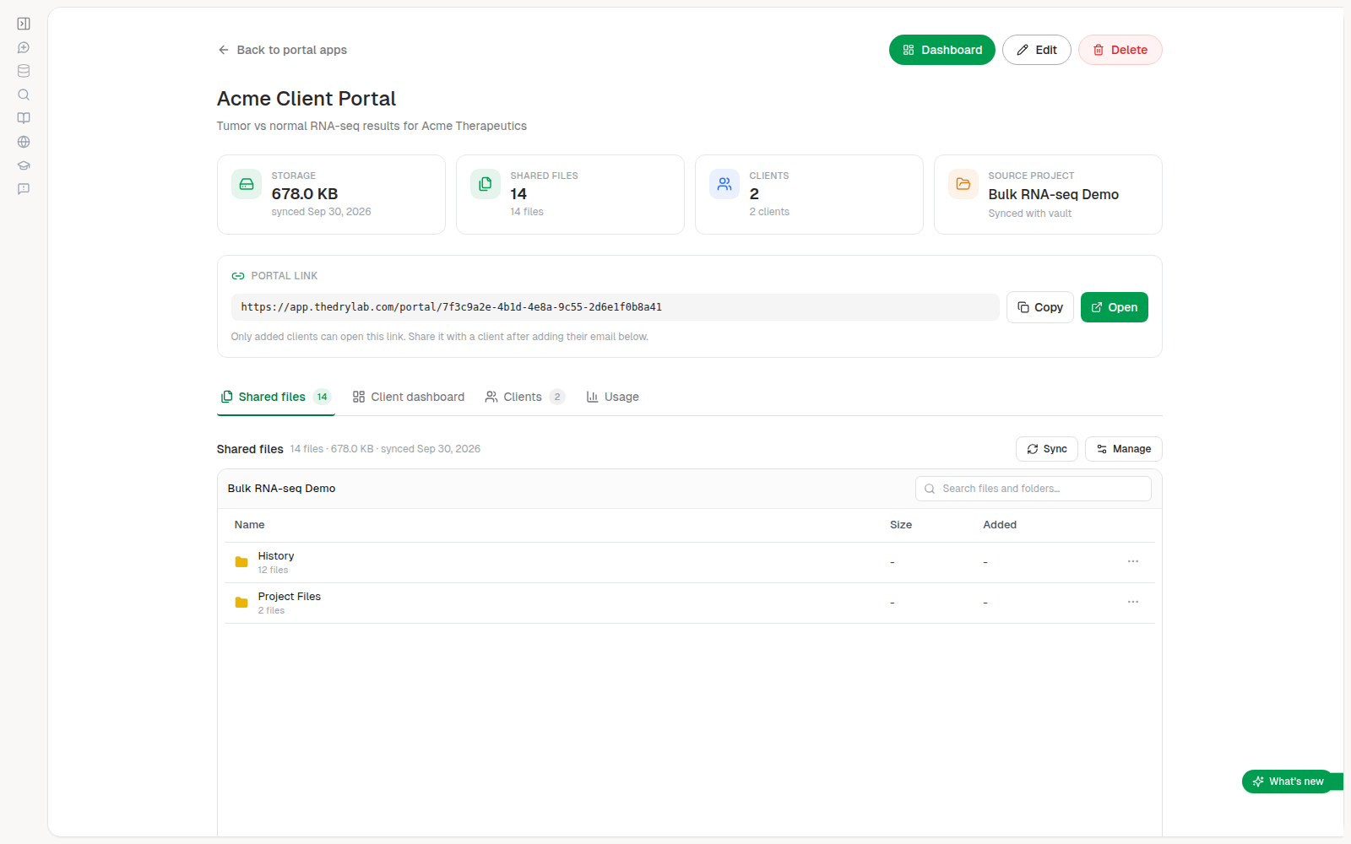Open the graduation cap icon in sidebar

tap(24, 165)
